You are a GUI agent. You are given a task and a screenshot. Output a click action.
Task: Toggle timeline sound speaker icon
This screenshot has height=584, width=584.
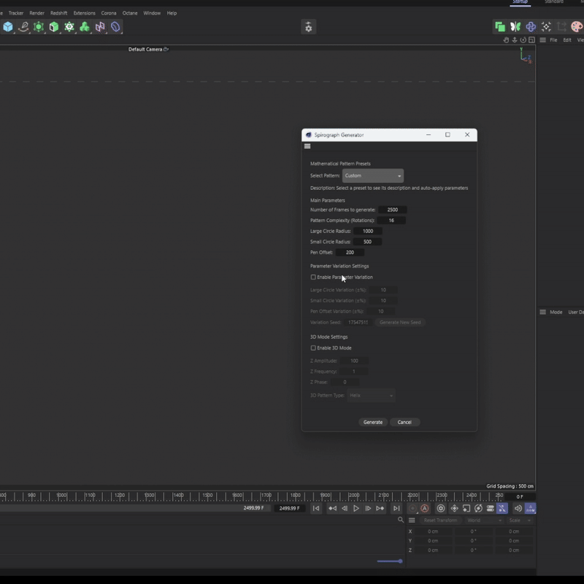(518, 508)
